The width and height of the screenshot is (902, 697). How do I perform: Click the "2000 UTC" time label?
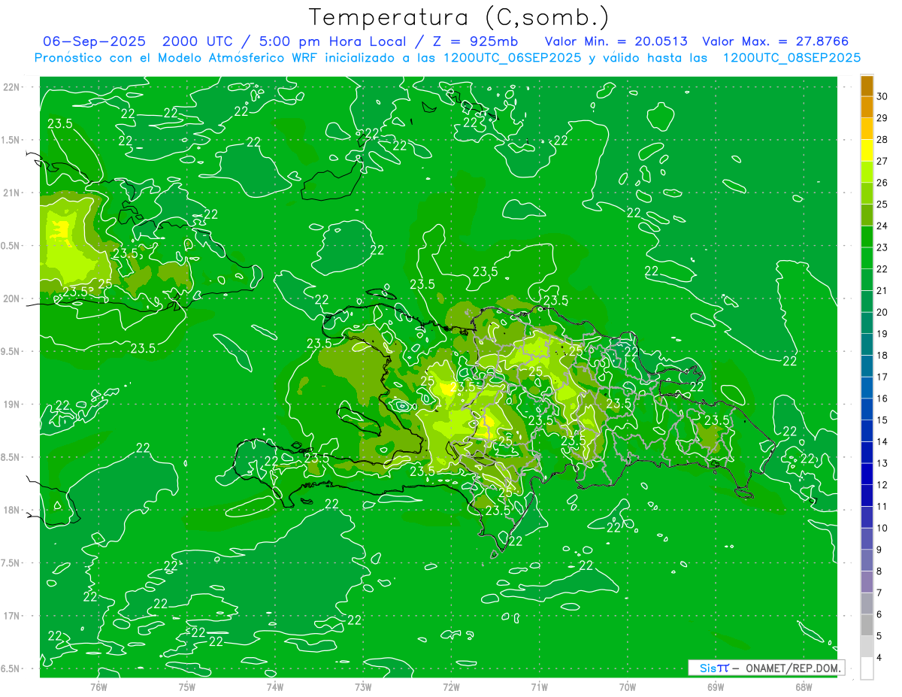198,41
